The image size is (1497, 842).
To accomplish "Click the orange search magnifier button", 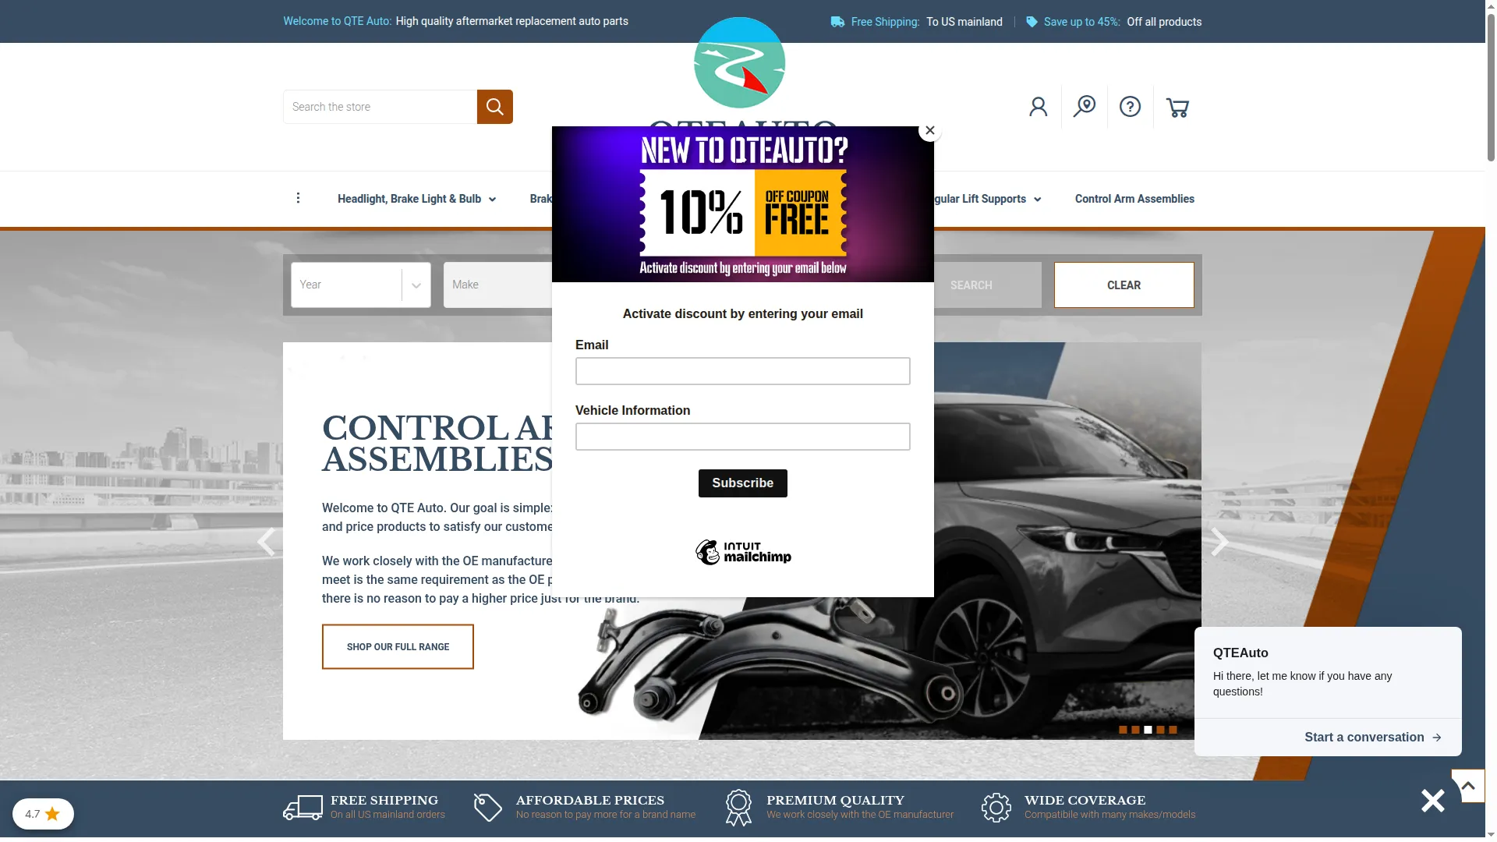I will tap(494, 107).
